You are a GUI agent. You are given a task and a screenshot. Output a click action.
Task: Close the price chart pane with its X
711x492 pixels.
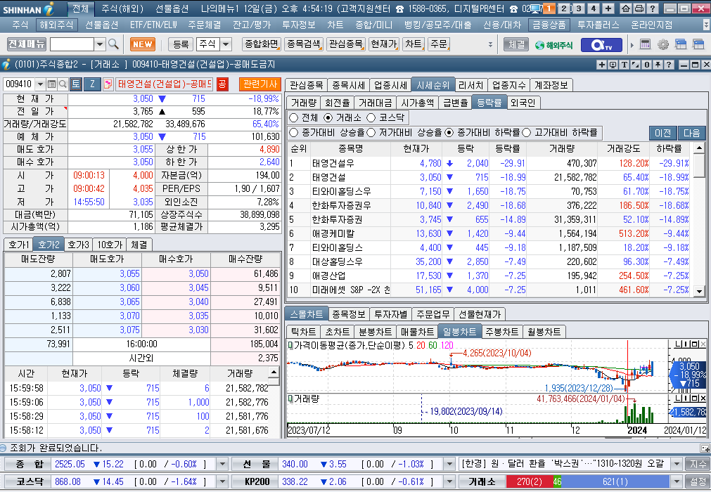703,345
